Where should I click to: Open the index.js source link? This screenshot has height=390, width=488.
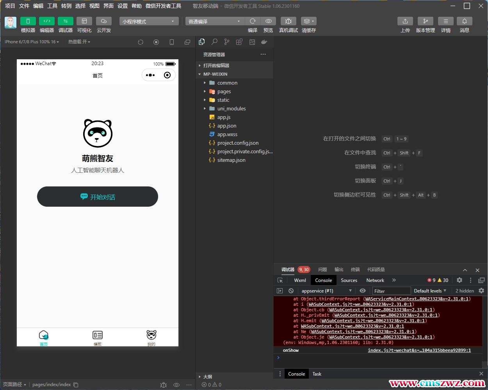(419, 350)
